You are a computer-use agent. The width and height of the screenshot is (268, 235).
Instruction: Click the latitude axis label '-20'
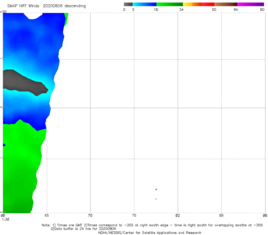3,12
